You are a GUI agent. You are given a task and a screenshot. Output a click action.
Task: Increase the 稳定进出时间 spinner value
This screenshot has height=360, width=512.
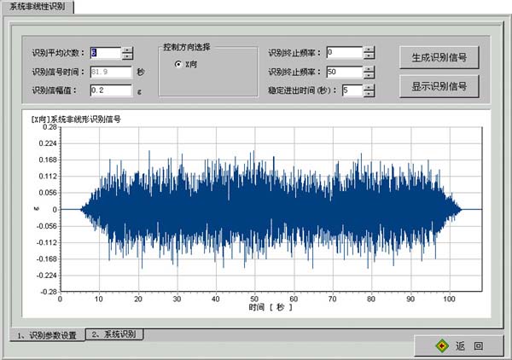[x=368, y=86]
